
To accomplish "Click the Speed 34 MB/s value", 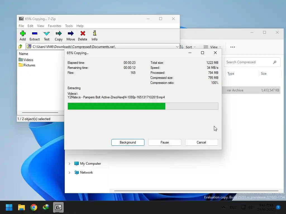I will pos(213,68).
